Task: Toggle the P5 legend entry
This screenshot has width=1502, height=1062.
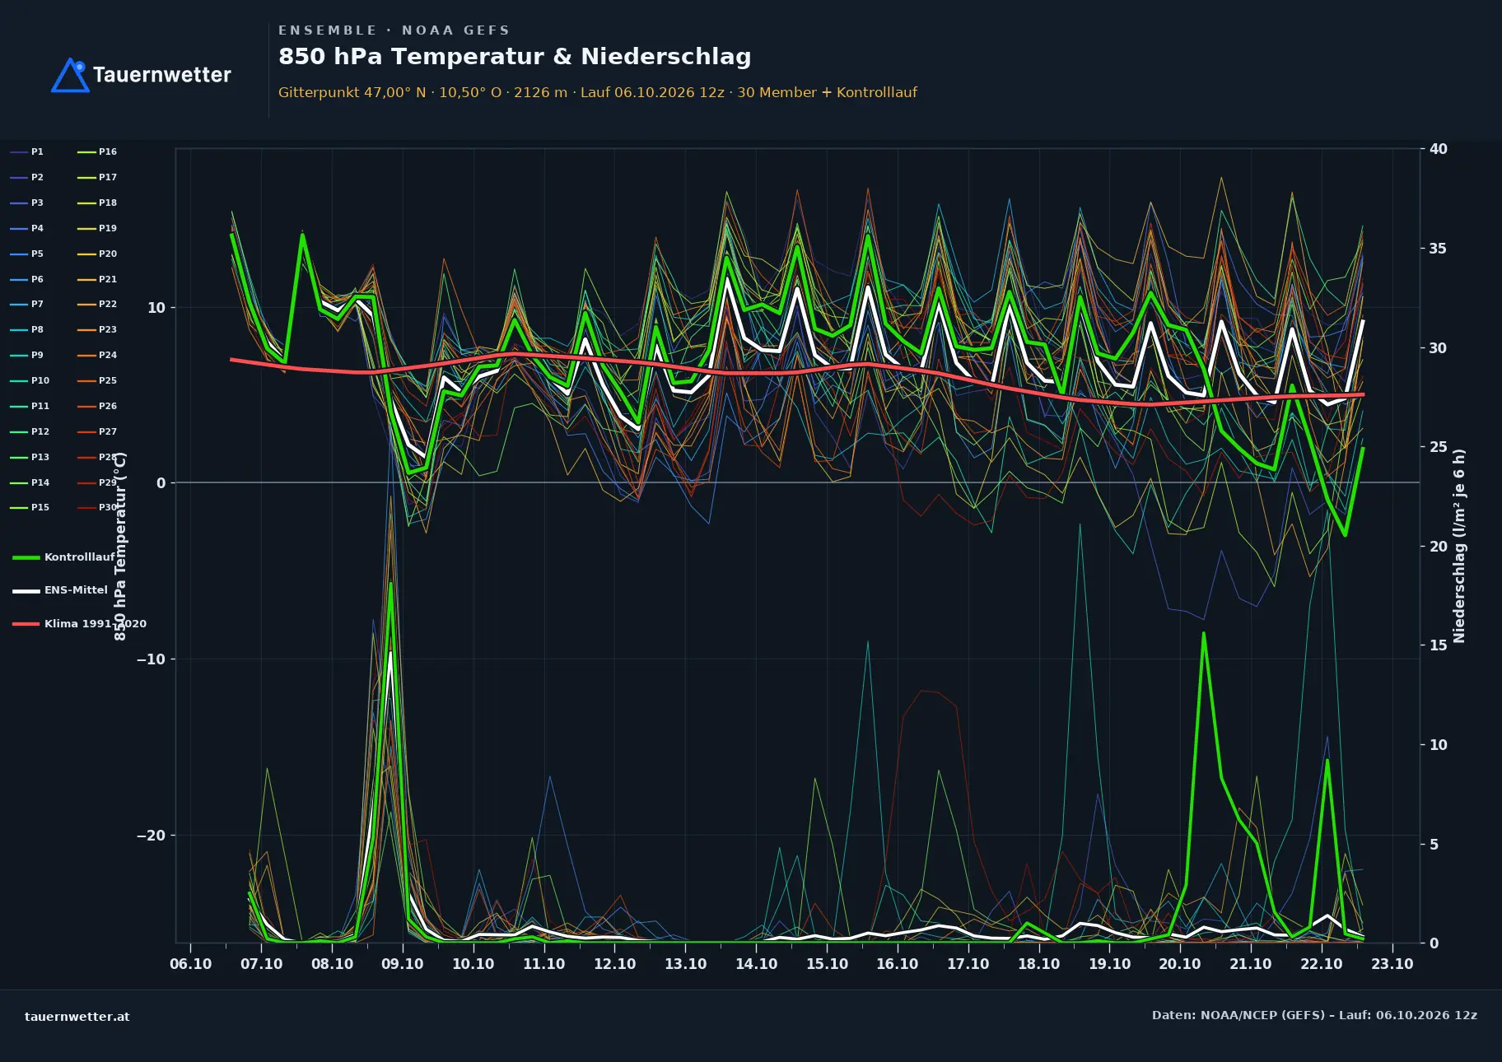Action: pyautogui.click(x=26, y=254)
